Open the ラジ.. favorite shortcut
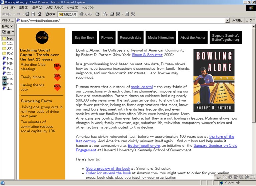 8,73
